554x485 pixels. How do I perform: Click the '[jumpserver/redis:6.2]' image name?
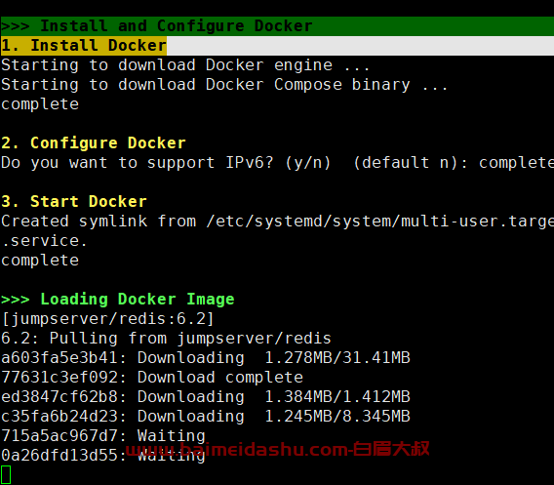[107, 319]
